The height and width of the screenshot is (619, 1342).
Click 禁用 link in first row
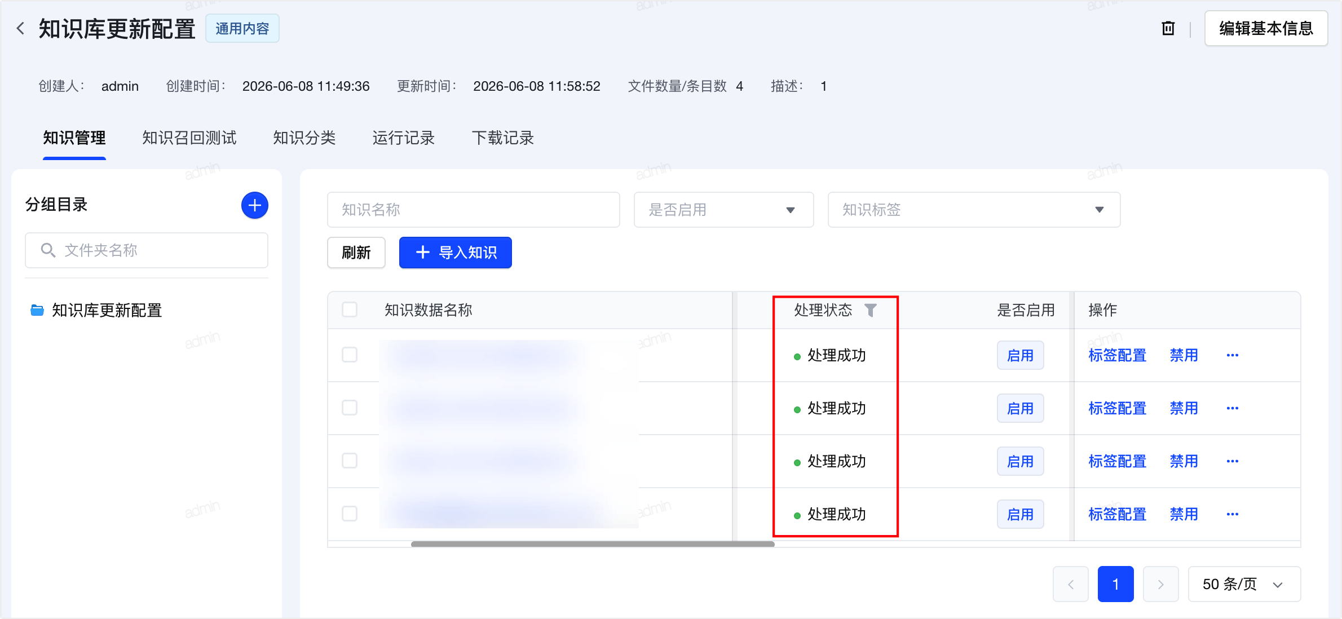point(1184,355)
